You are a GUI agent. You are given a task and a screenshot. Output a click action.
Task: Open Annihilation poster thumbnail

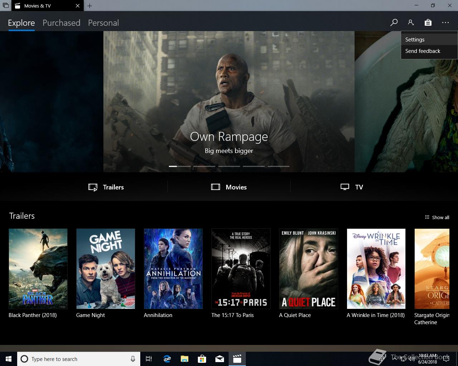tap(173, 269)
